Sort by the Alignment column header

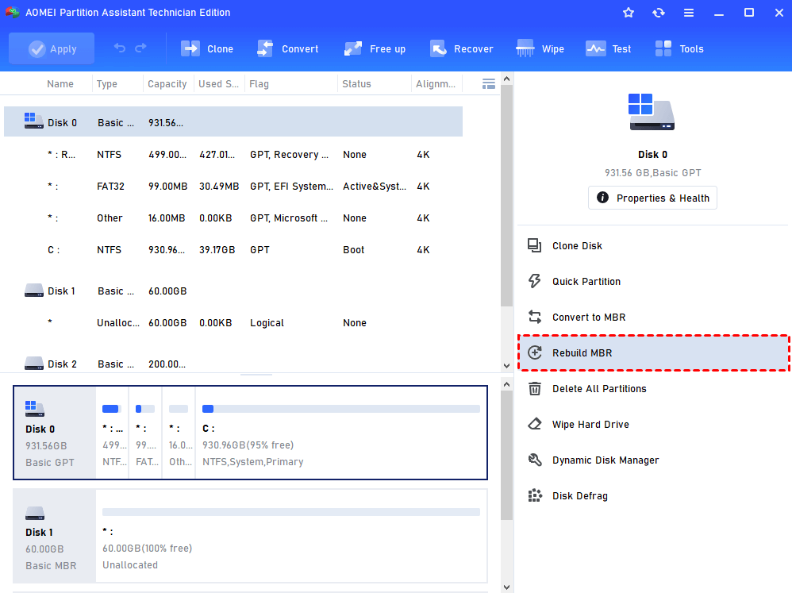click(436, 84)
